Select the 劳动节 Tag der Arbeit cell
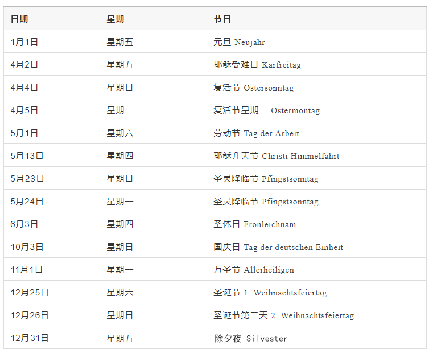 (x=256, y=133)
